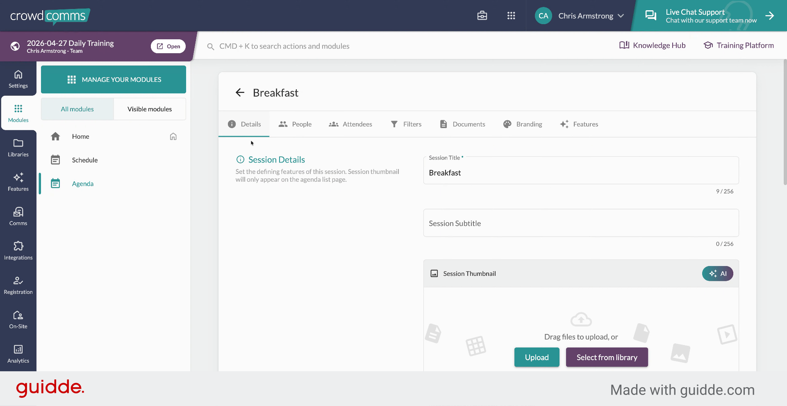Click the AI generate thumbnail button
Screen dimensions: 787x406
[x=717, y=273]
